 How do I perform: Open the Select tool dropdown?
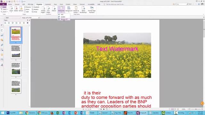coord(4,9)
